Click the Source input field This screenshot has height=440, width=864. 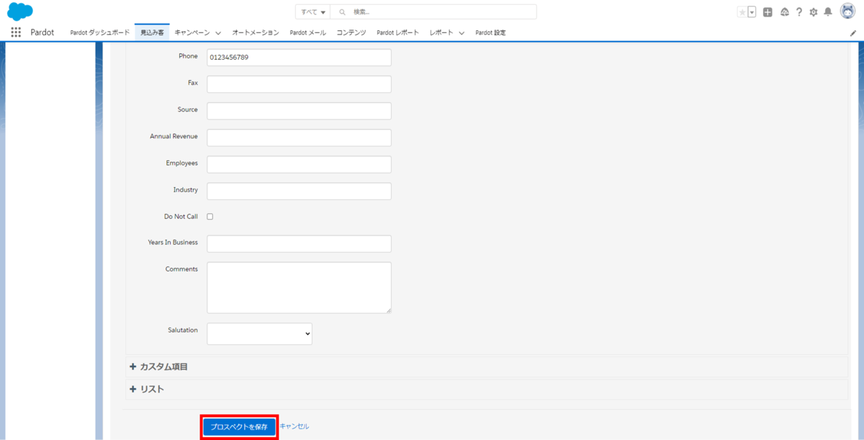coord(299,111)
